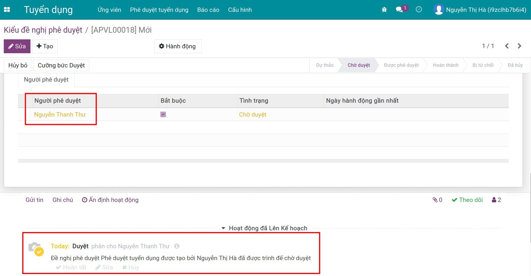Go to previous record arrow
The height and width of the screenshot is (276, 531).
pos(507,46)
